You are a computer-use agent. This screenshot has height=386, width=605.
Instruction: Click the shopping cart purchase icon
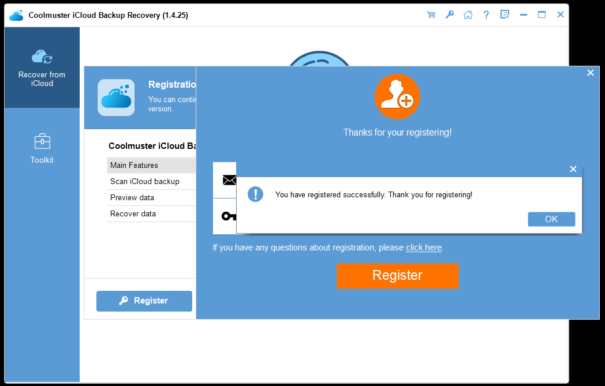pos(431,15)
